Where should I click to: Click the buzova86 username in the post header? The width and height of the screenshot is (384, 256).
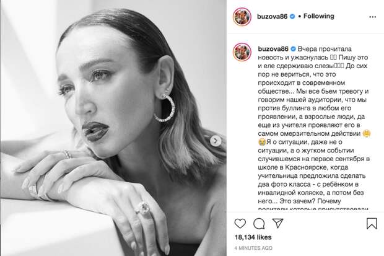click(272, 17)
